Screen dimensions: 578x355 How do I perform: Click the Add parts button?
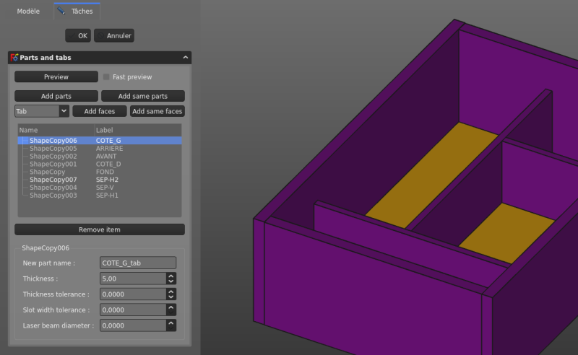[x=56, y=96]
